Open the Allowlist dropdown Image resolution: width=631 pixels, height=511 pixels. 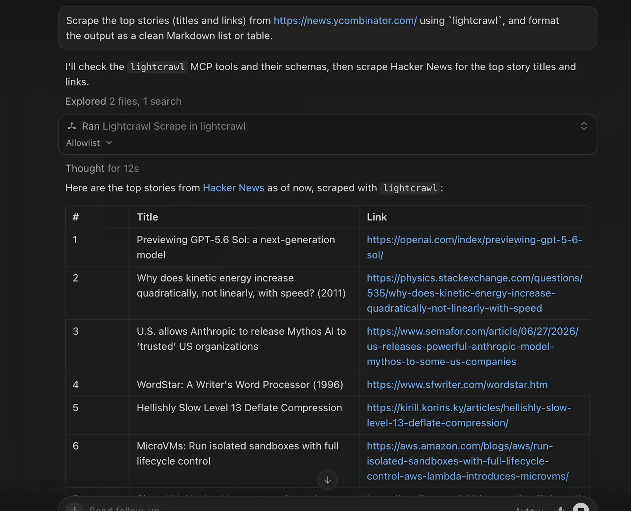[89, 143]
